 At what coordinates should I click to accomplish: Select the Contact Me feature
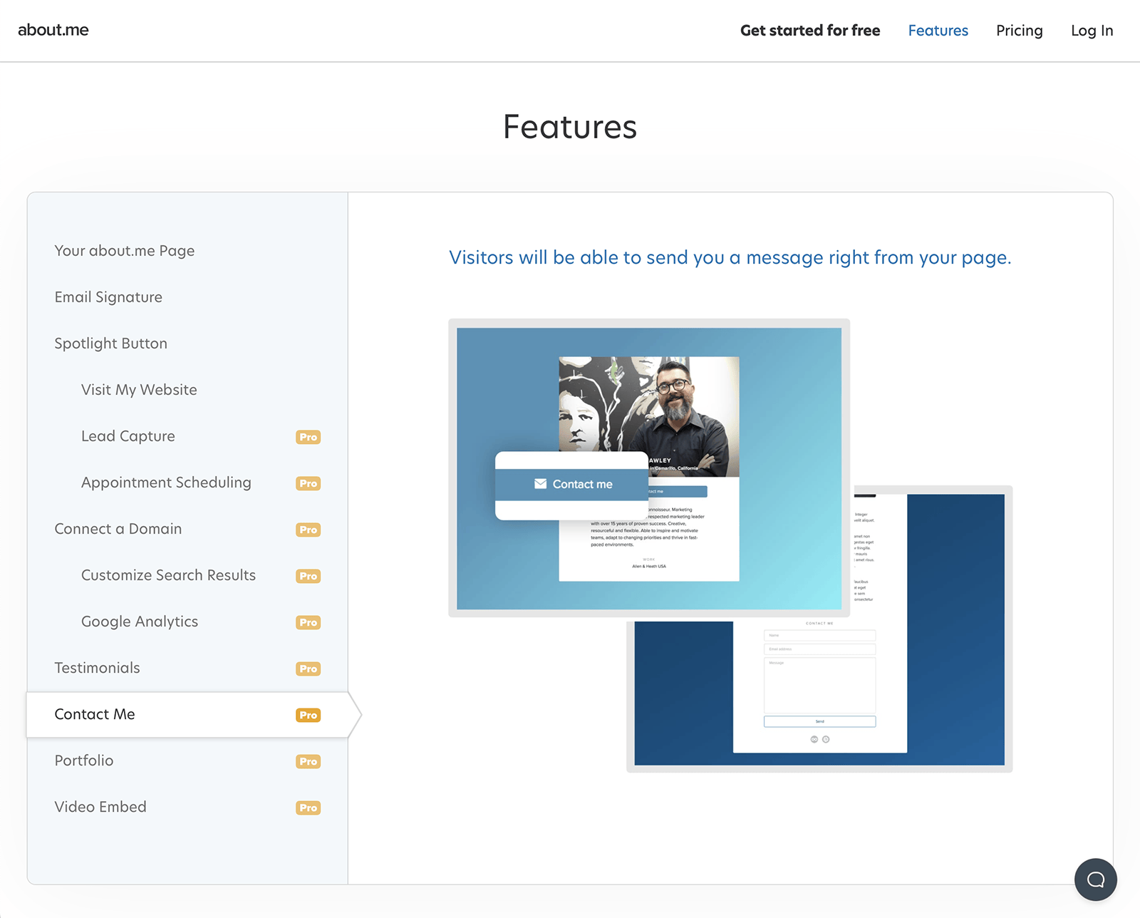tap(187, 714)
